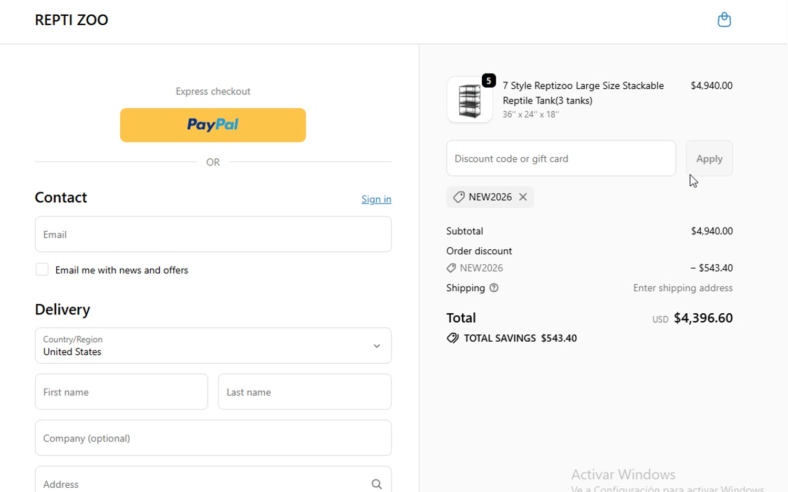Click the Express checkout label
788x492 pixels.
click(213, 91)
